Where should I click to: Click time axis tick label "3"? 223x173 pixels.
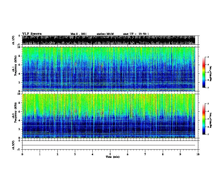click(x=75, y=154)
